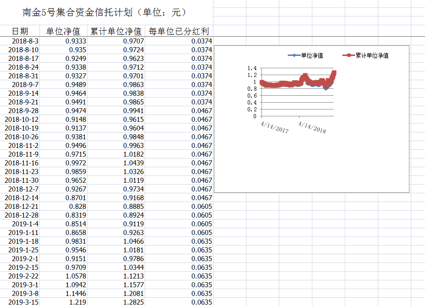The height and width of the screenshot is (306, 425).
Task: Select the date cell 2018-10-12
Action: click(x=20, y=119)
